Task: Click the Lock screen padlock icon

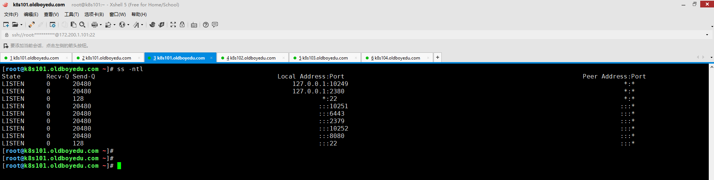Action: [182, 25]
